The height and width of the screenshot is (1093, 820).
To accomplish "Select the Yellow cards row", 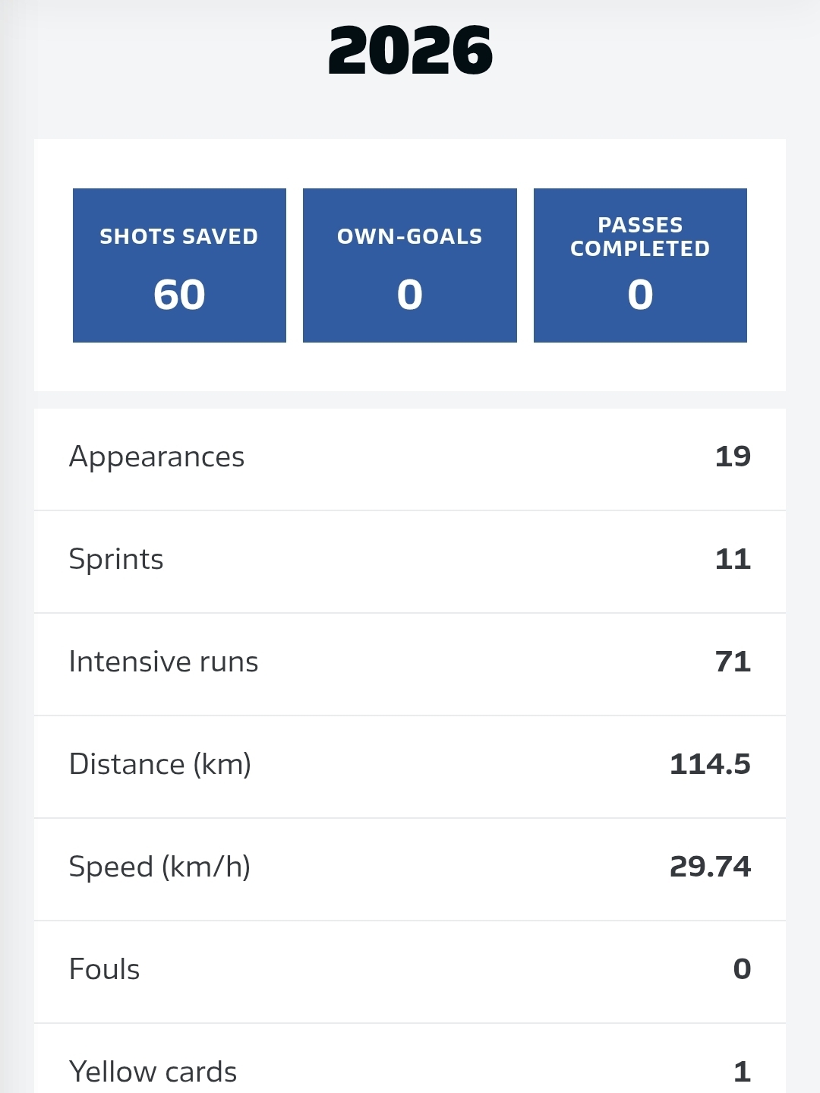I will (410, 1067).
